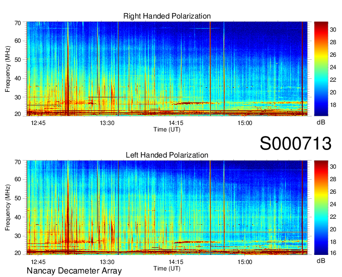This screenshot has height=277, width=342.
Task: Click the "Left Handed Polarization" plot title
Action: click(167, 155)
